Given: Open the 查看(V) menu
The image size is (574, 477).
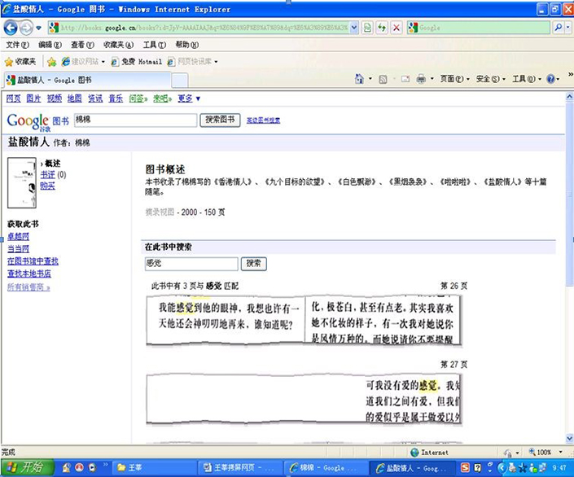Looking at the screenshot, I should pos(82,45).
